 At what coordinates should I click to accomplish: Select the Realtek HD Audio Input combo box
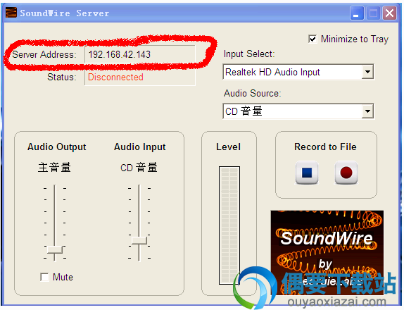298,72
